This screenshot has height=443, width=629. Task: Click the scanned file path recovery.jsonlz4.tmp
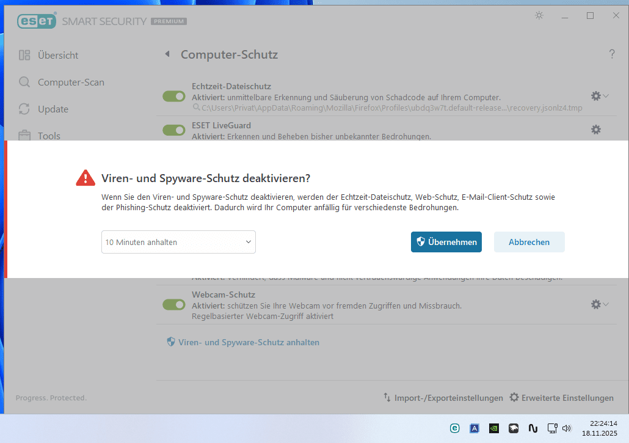tap(391, 108)
